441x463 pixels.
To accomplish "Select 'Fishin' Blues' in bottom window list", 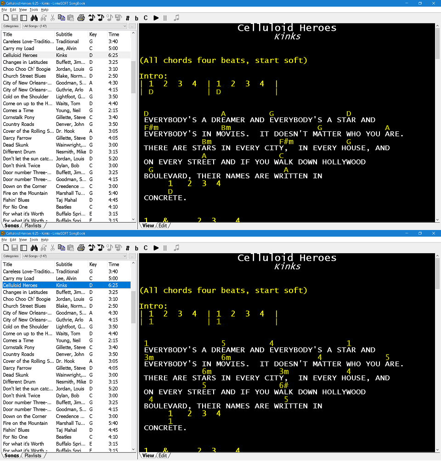I will 66,430.
